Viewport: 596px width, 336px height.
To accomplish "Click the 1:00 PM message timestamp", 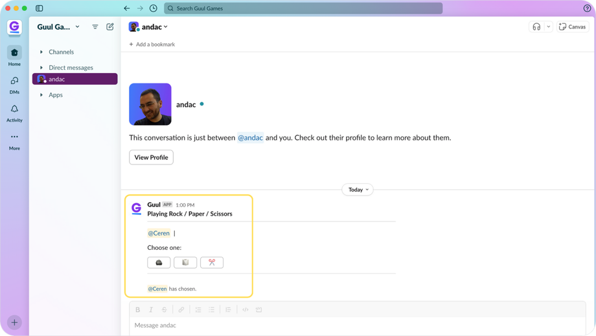I will (185, 205).
